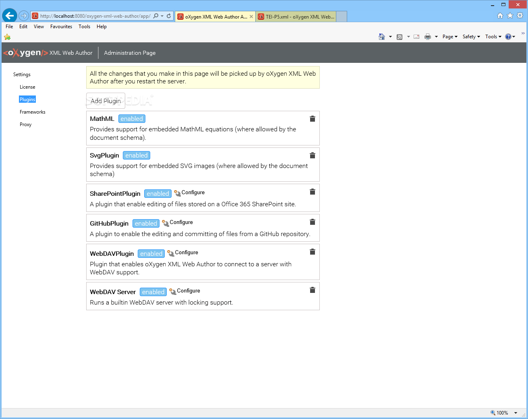Click the Add to favourites bar star icon
Image resolution: width=528 pixels, height=419 pixels.
7,37
